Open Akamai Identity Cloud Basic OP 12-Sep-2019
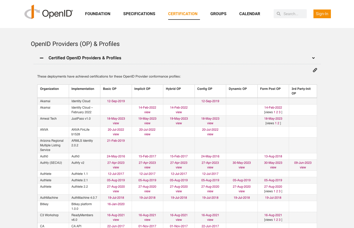This screenshot has height=228, width=354. pos(116,101)
